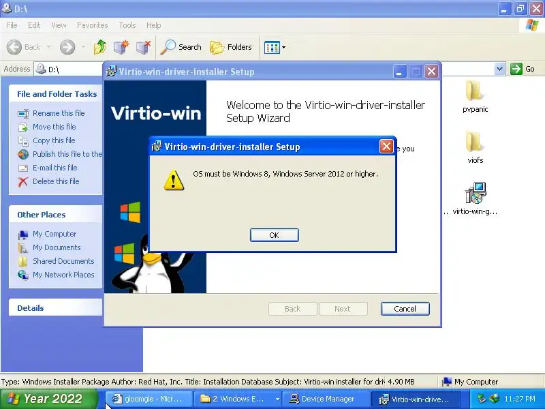Click Copy this file task link

(54, 140)
